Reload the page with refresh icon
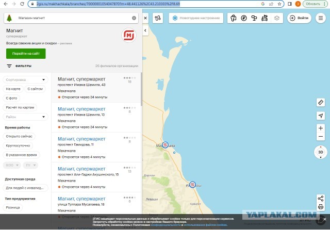Screen dimensions: 330x230 click(x=22, y=4)
